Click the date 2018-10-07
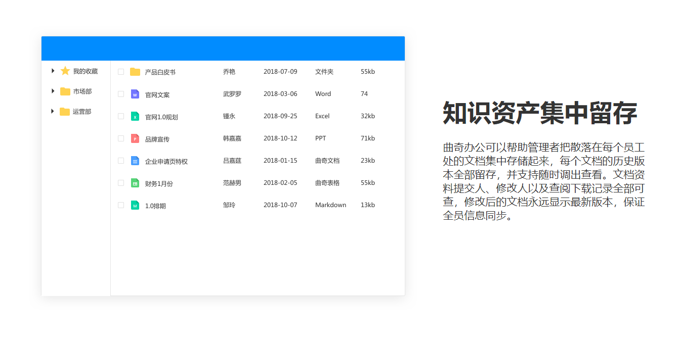Viewport: 677px width, 342px height. click(280, 205)
